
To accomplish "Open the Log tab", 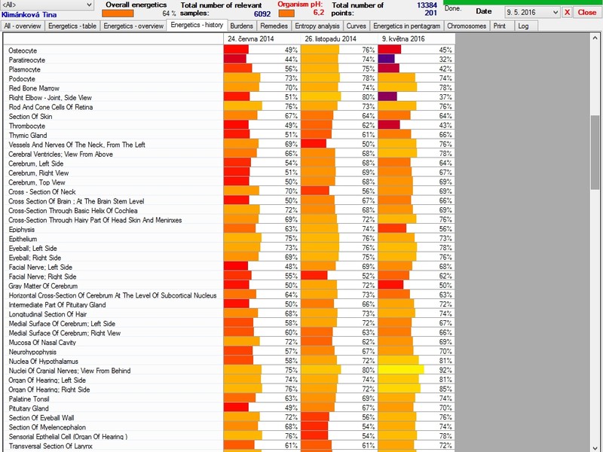I will [523, 26].
